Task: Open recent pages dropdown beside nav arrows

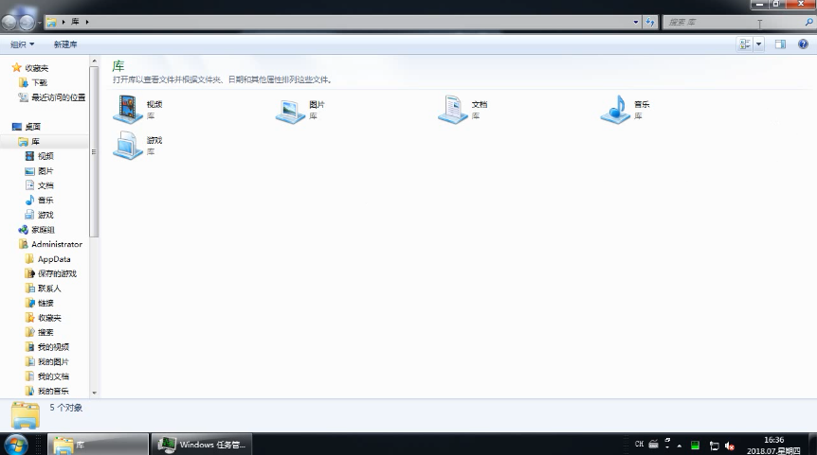Action: [x=40, y=23]
